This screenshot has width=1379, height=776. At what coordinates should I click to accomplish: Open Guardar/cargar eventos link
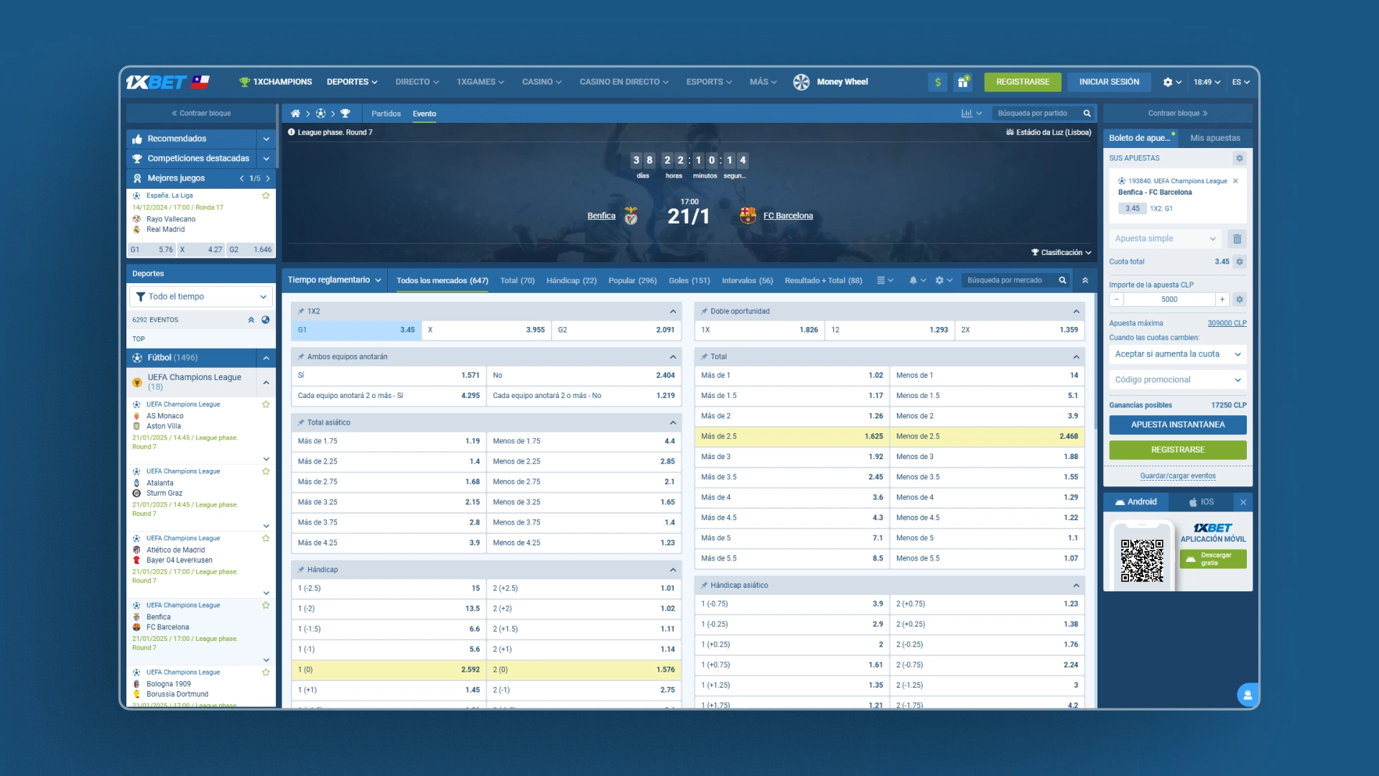click(1178, 476)
